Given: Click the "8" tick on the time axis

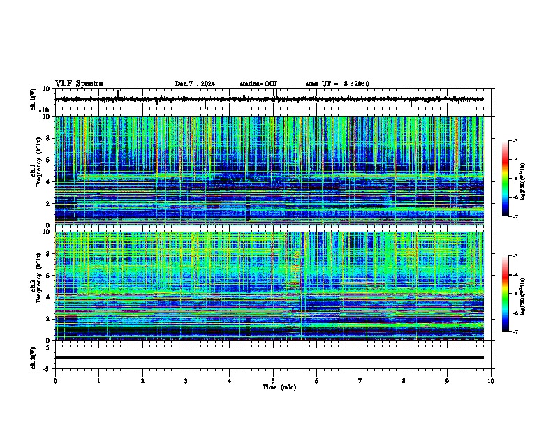Looking at the screenshot, I should pos(404,381).
